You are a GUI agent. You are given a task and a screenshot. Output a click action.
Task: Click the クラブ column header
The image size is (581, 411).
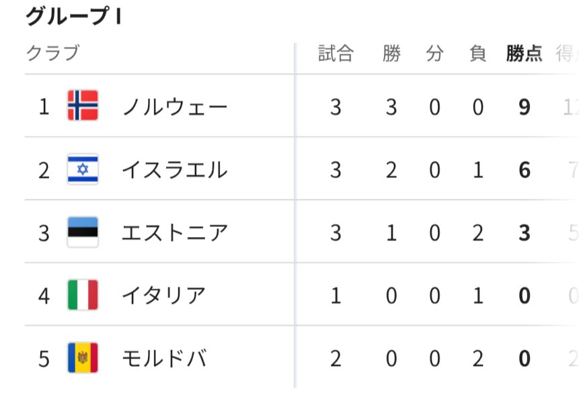[52, 53]
